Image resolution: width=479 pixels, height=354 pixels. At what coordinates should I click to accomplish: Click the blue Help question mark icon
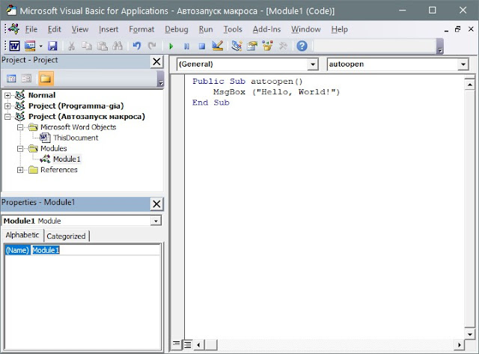[x=302, y=46]
